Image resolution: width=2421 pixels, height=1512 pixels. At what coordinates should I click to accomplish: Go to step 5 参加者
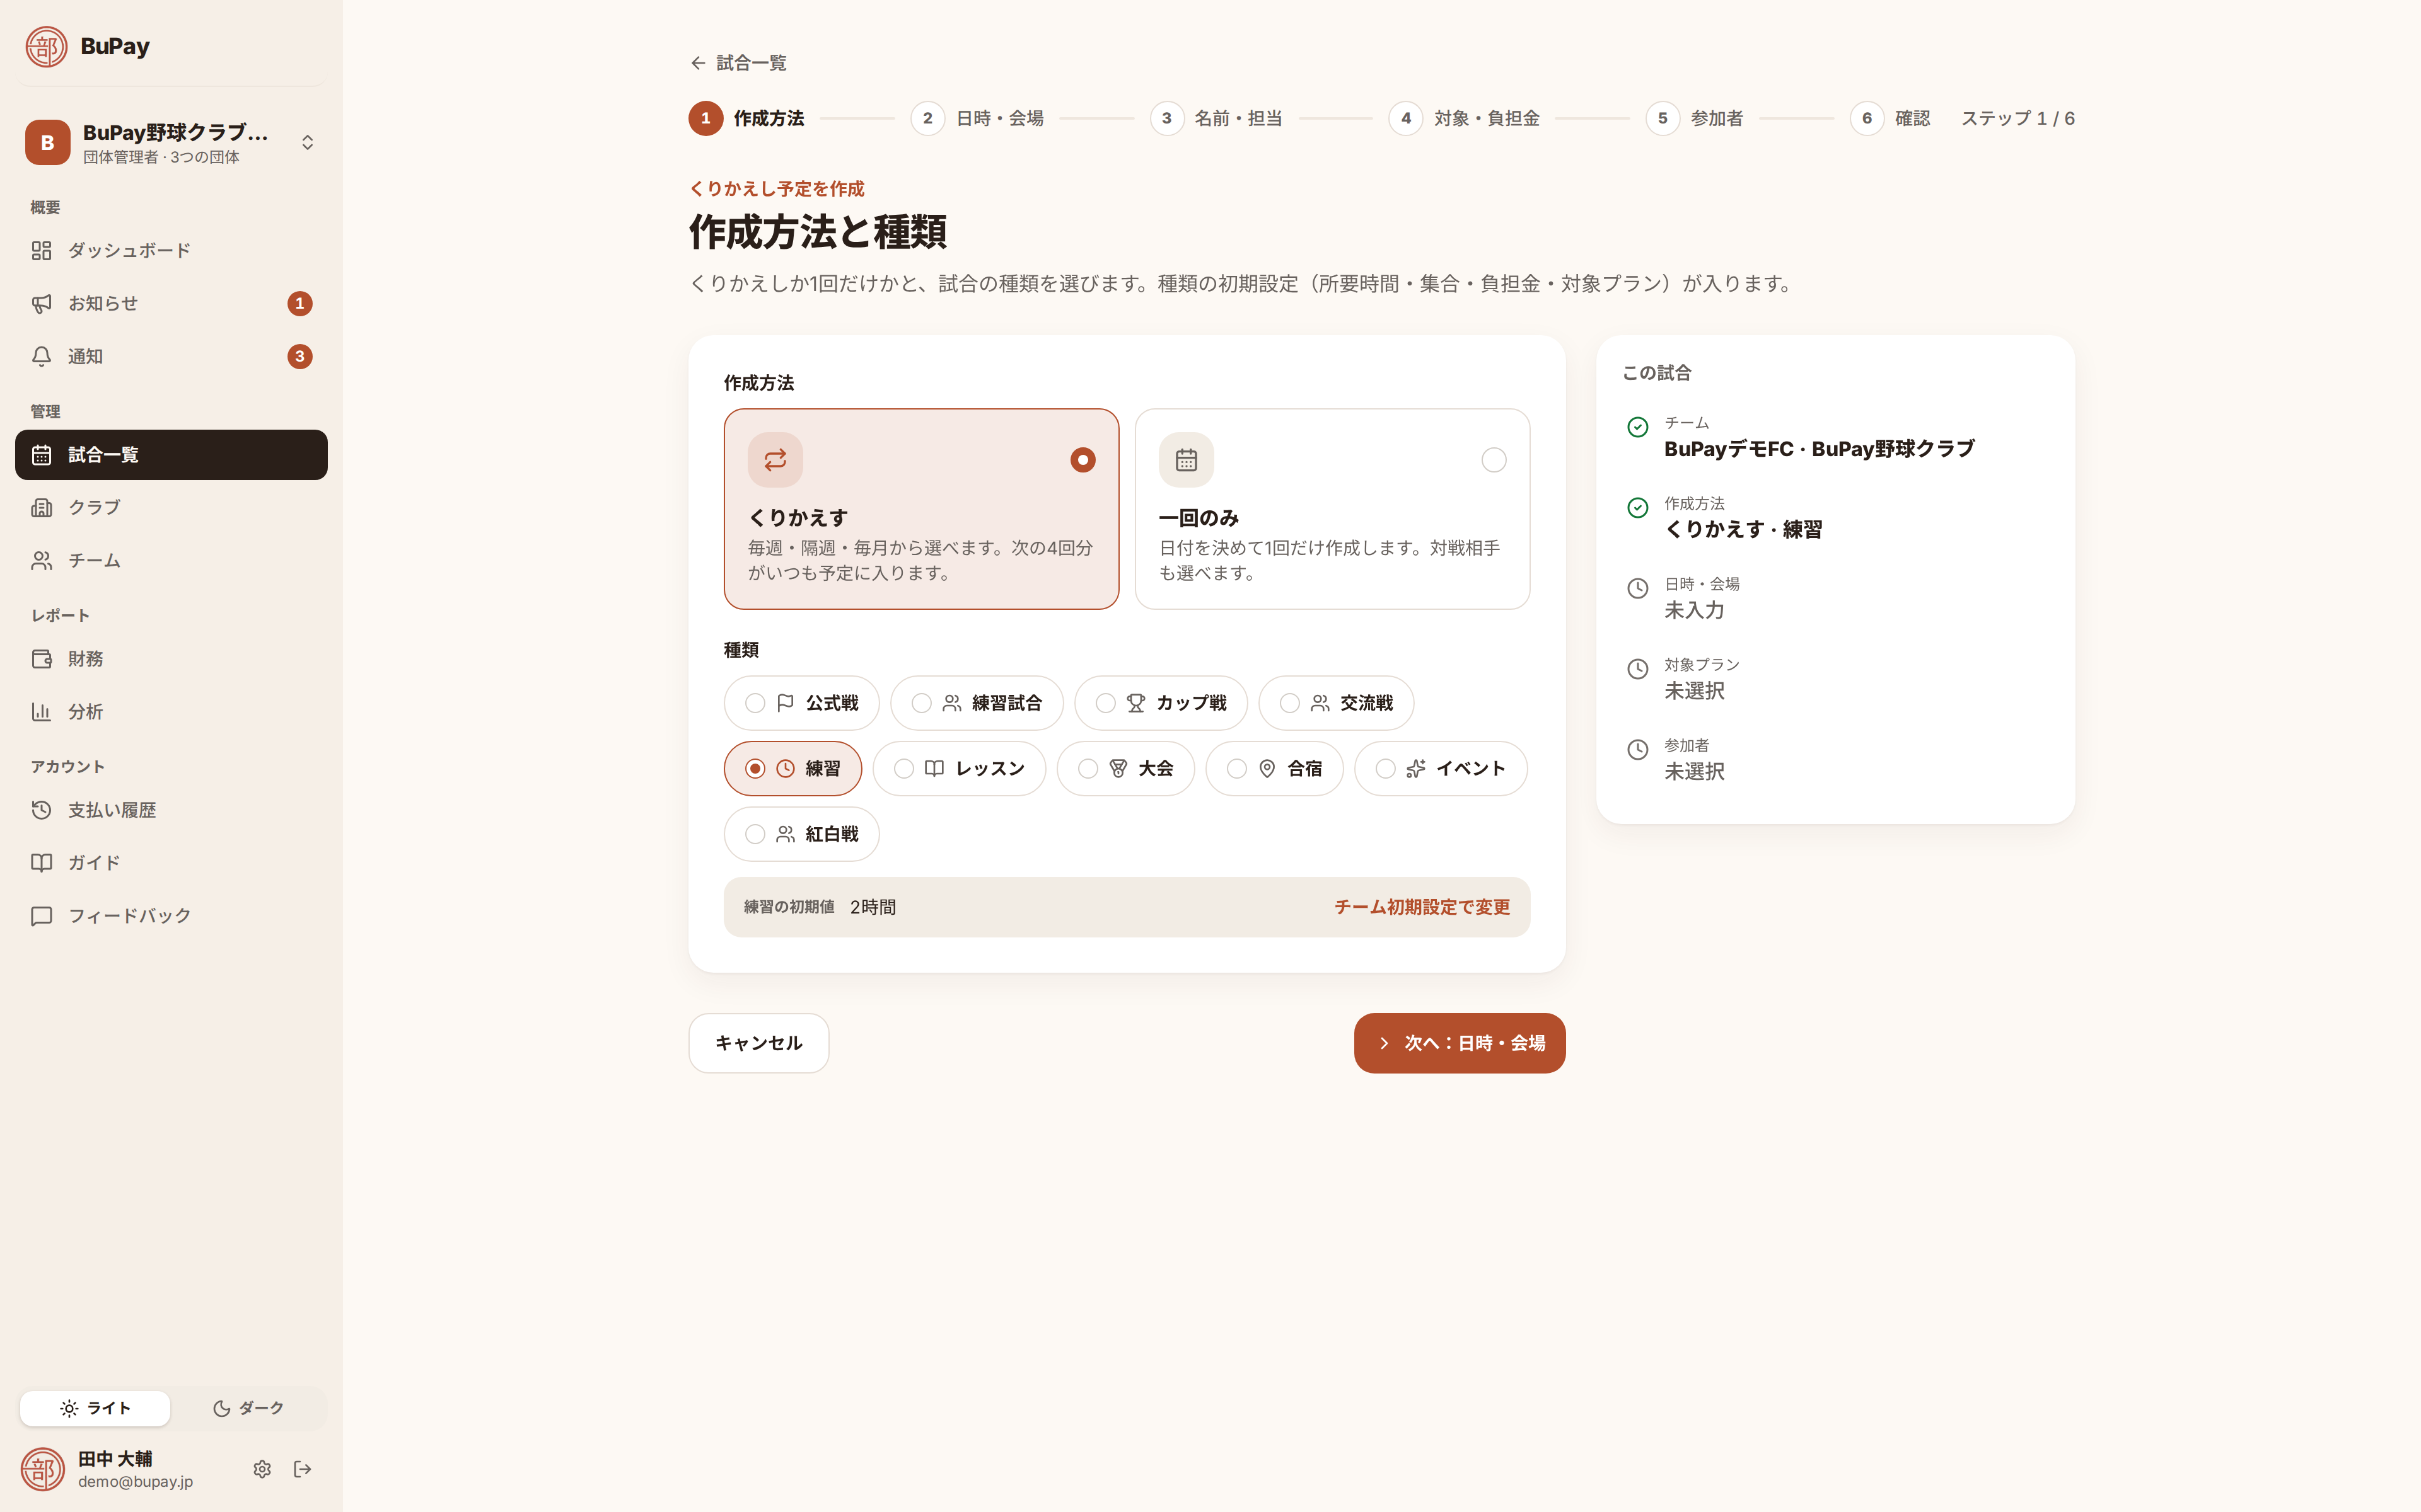1695,118
